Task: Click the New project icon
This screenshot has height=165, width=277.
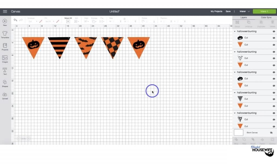Action: click(x=5, y=21)
